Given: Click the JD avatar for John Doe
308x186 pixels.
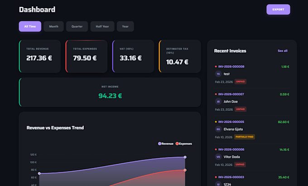Looking at the screenshot, I should pyautogui.click(x=218, y=102).
